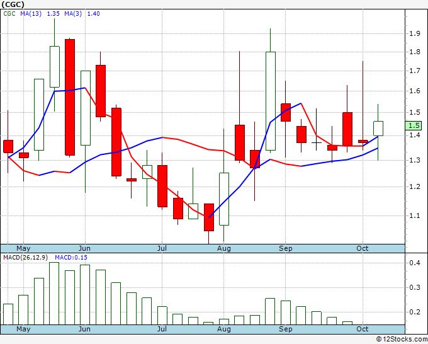The width and height of the screenshot is (428, 344).
Task: Click the 1.3 price axis label
Action: [415, 160]
